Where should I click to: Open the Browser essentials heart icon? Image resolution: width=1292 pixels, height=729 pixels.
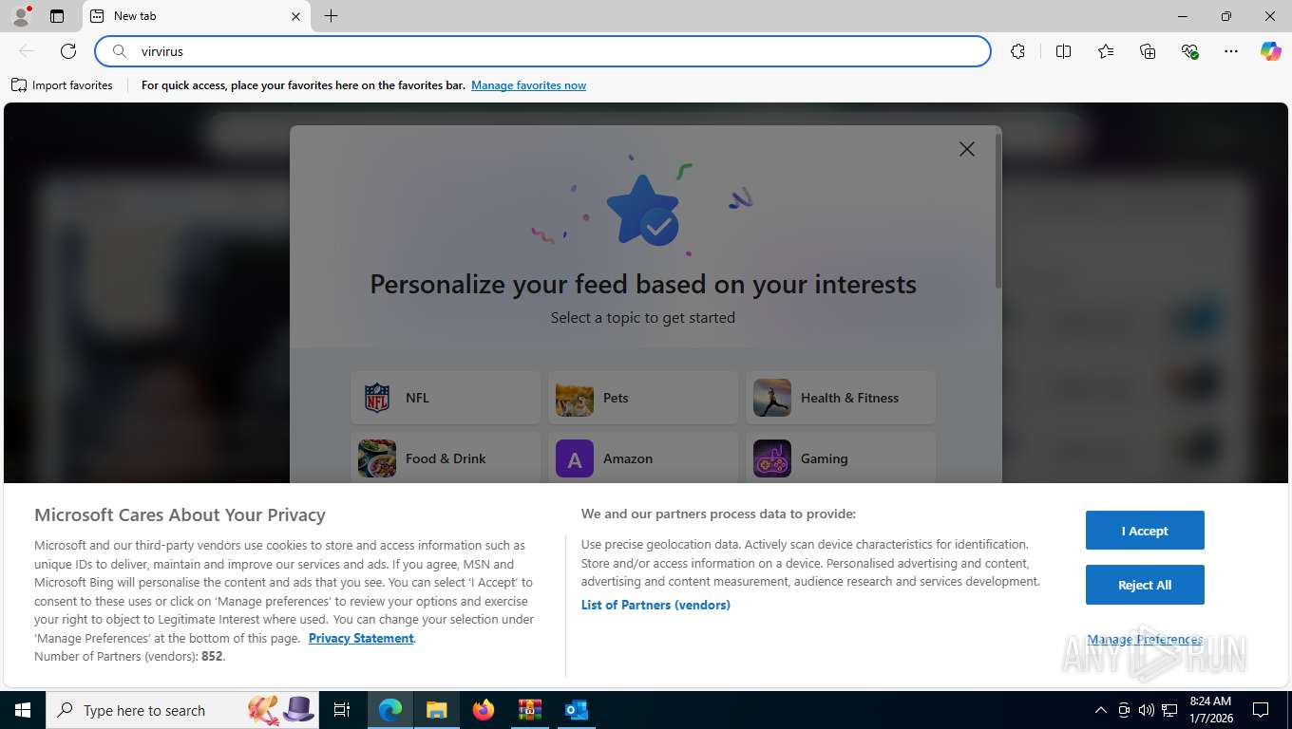click(1189, 51)
